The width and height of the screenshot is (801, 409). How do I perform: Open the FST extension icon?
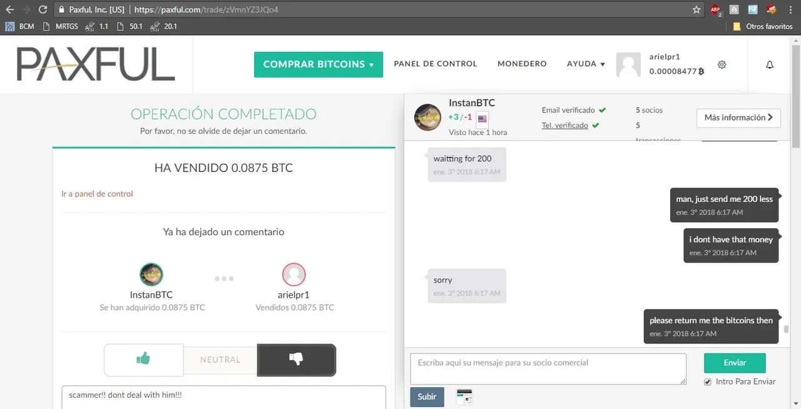(753, 10)
